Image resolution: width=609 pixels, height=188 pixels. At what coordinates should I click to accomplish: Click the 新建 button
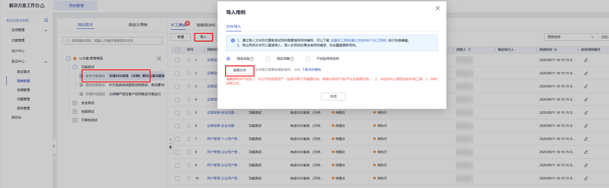[181, 37]
